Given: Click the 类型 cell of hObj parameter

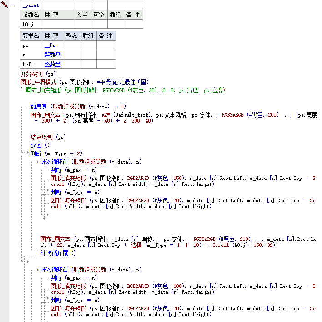Looking at the screenshot, I should pyautogui.click(x=58, y=24).
